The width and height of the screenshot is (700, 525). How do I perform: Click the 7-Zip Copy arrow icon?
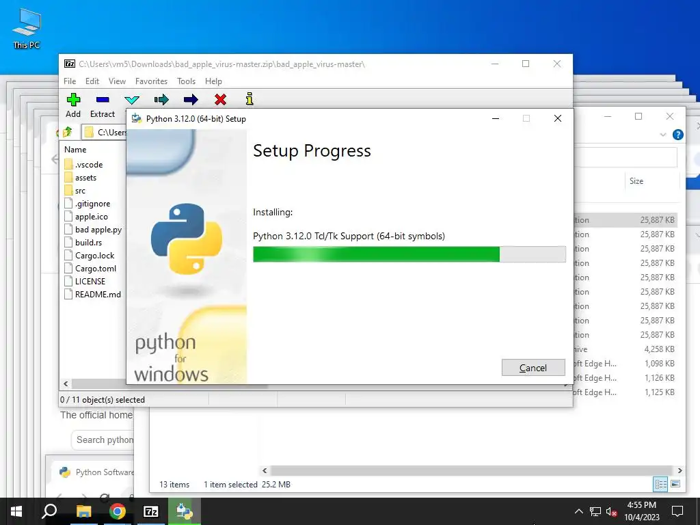coord(161,99)
